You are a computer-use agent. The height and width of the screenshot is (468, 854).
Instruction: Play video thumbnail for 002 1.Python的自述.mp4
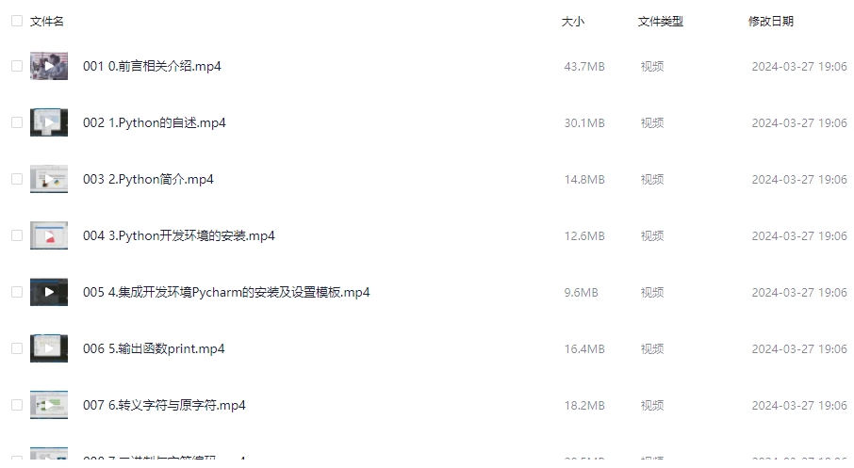49,122
